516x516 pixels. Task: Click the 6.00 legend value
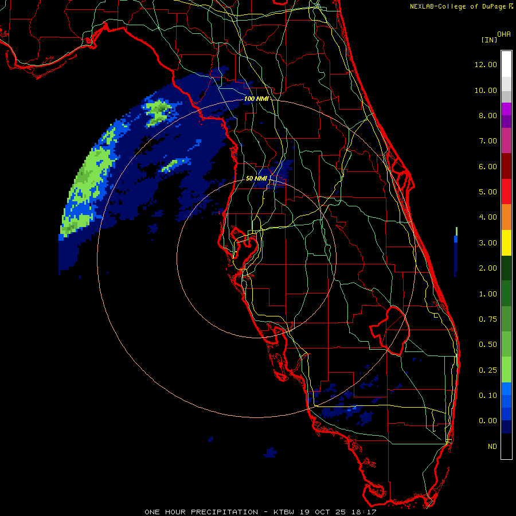(x=488, y=166)
